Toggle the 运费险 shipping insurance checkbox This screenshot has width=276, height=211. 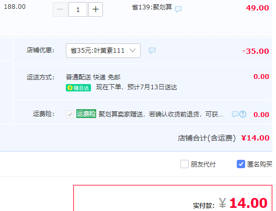[70, 114]
